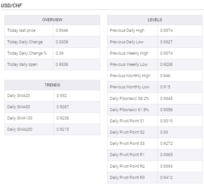Click the Daily Fibonacci 61.8% value 0.9356
Viewport: 204px width, 184px height.
(166, 110)
